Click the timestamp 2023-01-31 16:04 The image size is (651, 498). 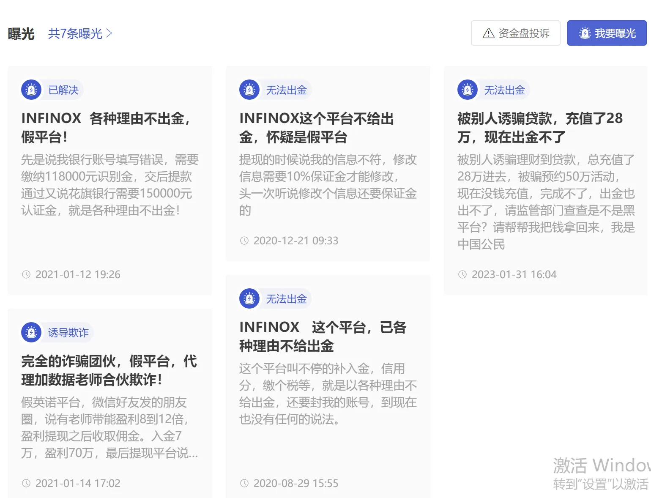click(514, 274)
